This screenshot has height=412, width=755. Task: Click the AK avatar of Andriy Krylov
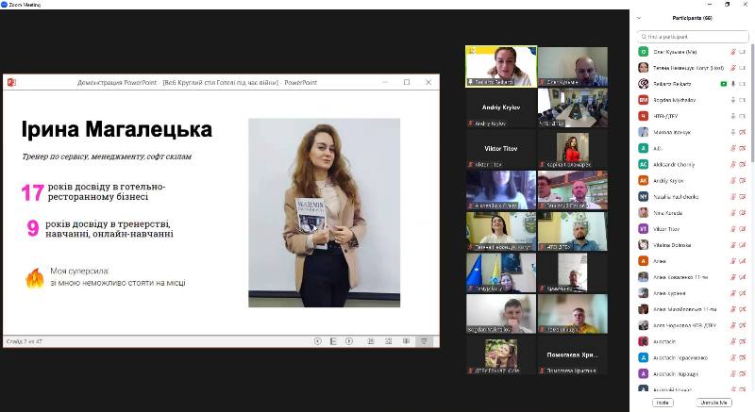pyautogui.click(x=644, y=180)
